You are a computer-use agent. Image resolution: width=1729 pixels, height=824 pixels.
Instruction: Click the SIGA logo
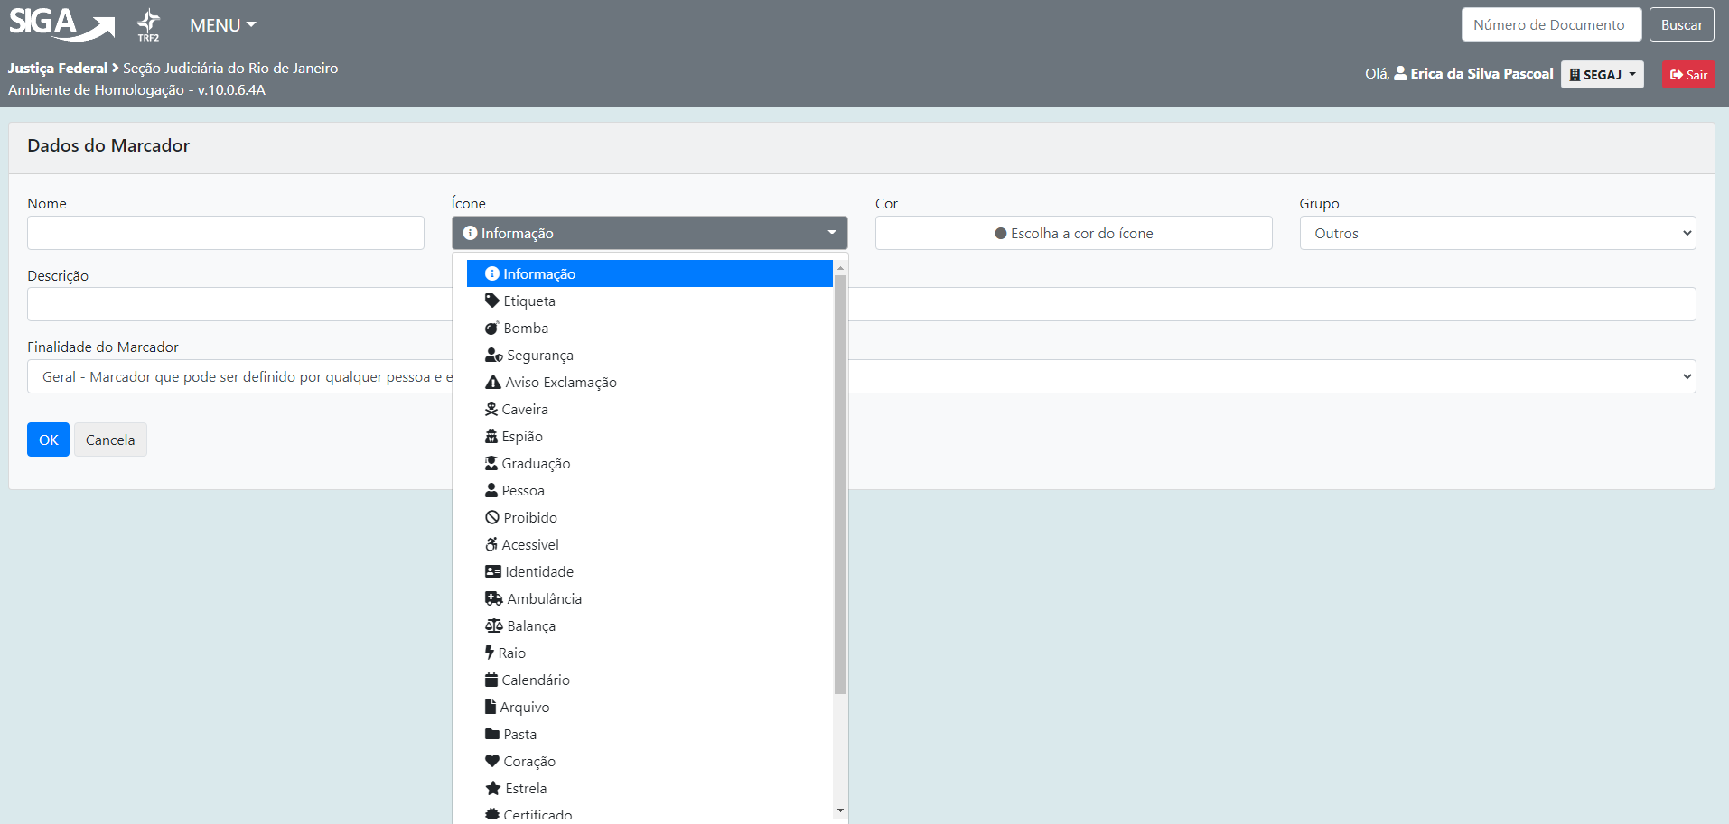tap(61, 24)
